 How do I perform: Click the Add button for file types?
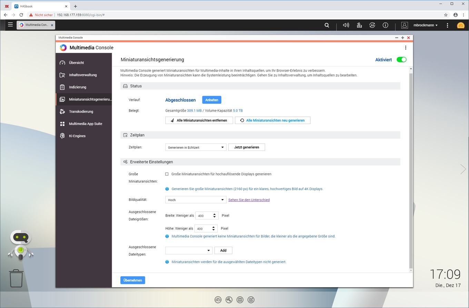[x=223, y=250]
